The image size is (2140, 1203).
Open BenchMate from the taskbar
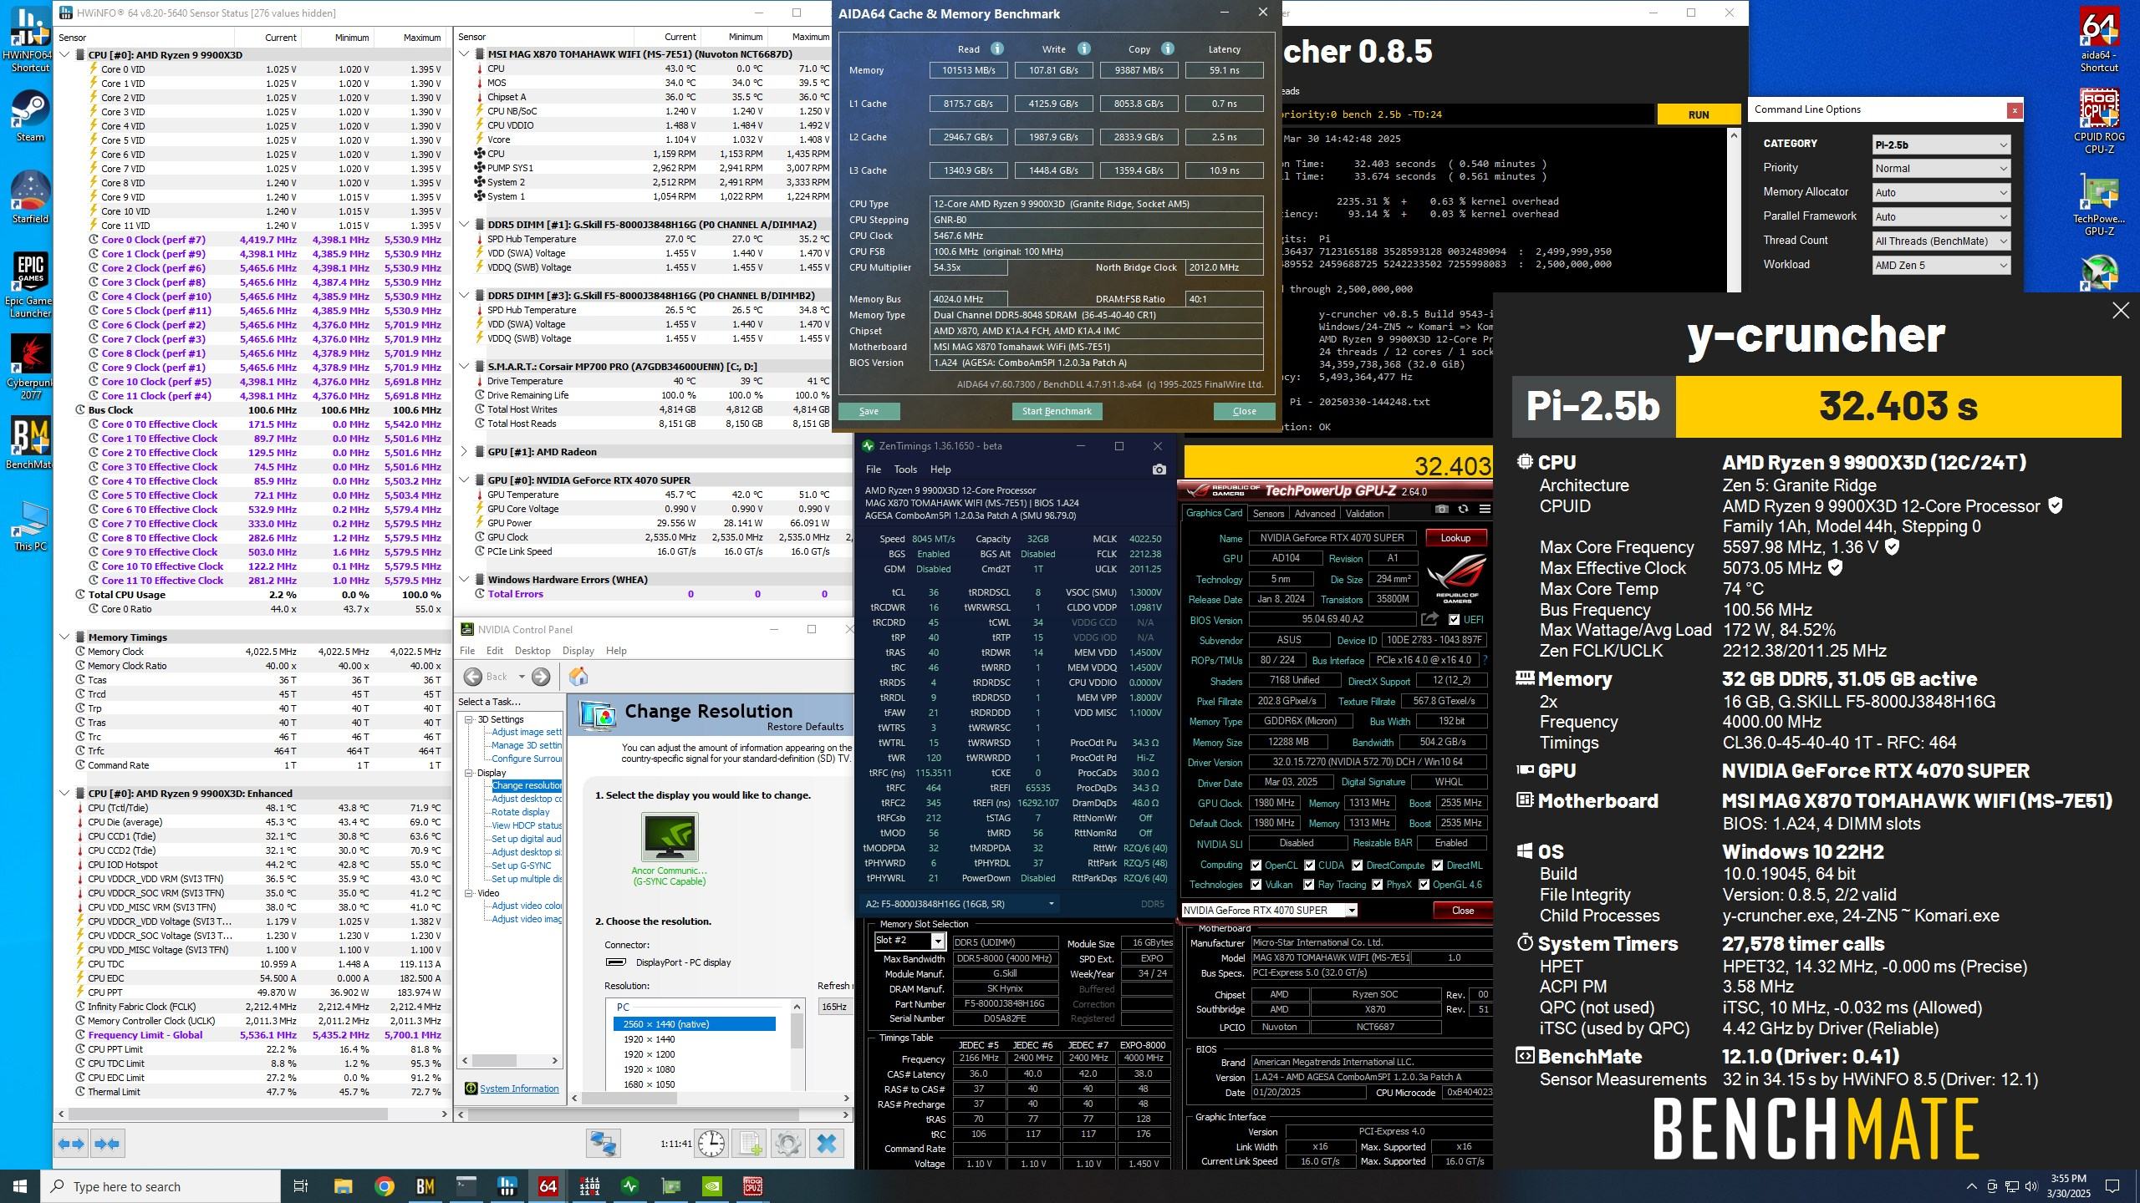tap(425, 1185)
